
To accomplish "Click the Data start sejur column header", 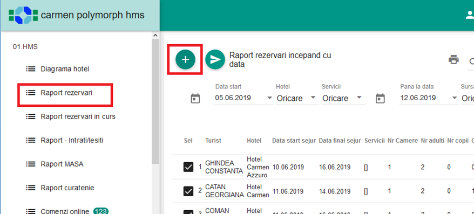I will click(294, 141).
